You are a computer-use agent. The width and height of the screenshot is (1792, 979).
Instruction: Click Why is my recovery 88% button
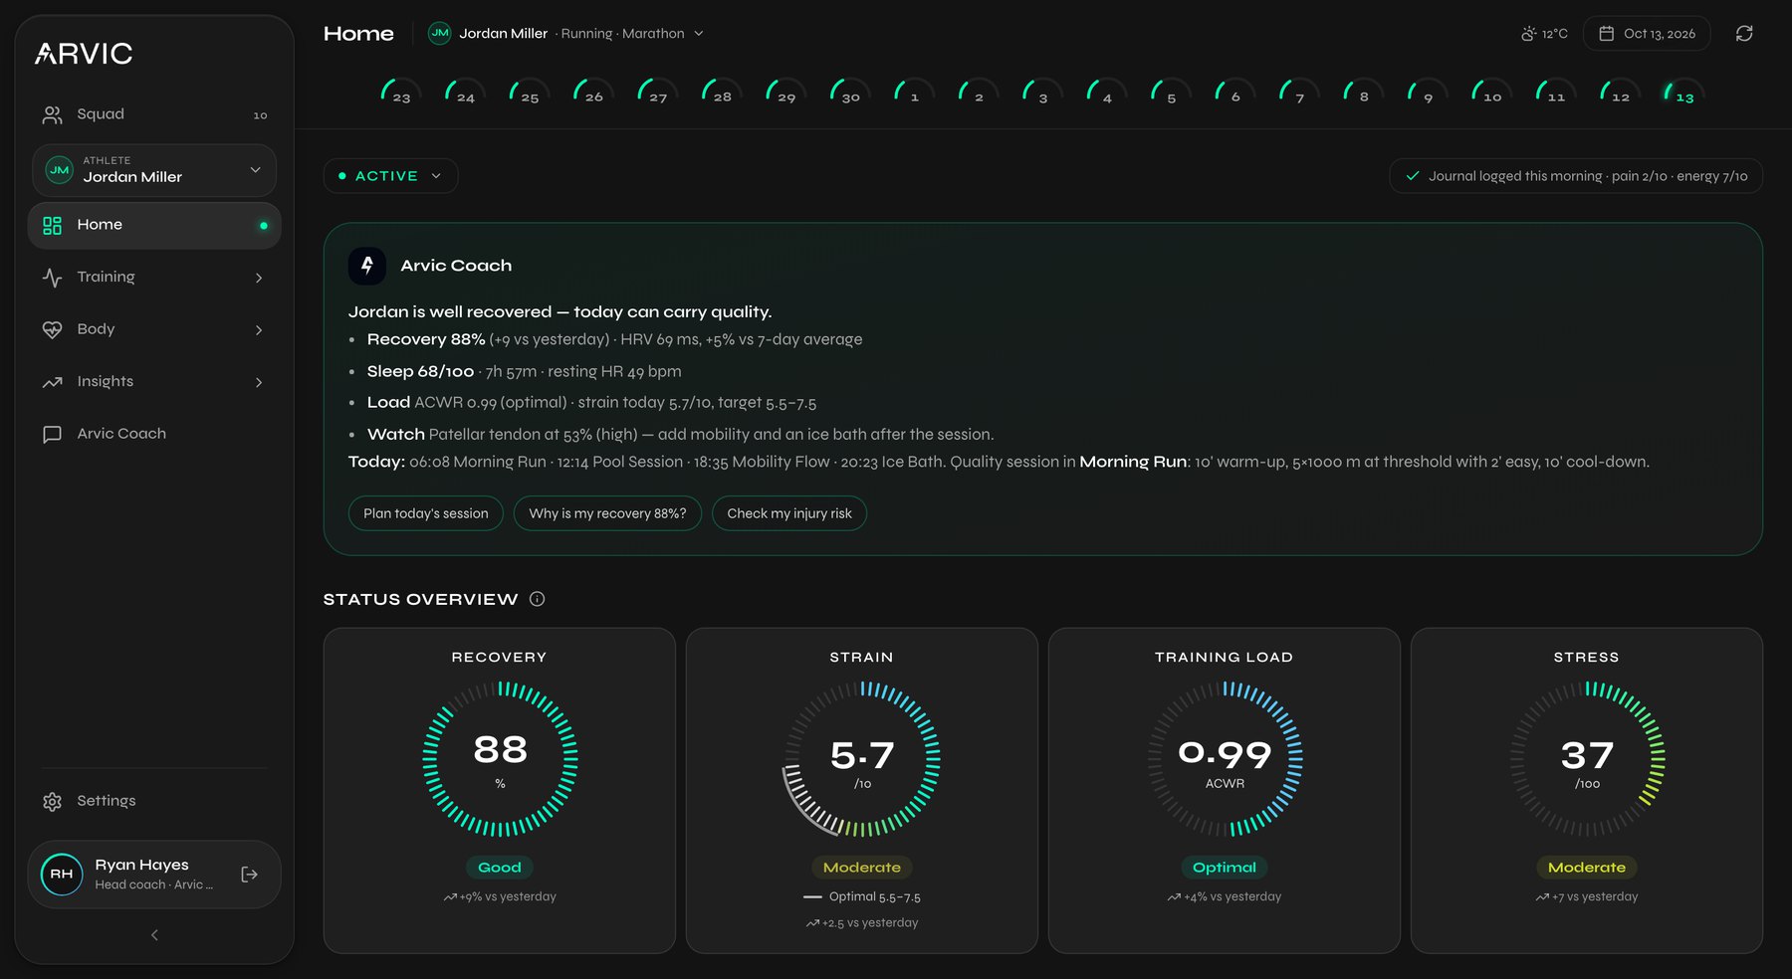tap(607, 513)
